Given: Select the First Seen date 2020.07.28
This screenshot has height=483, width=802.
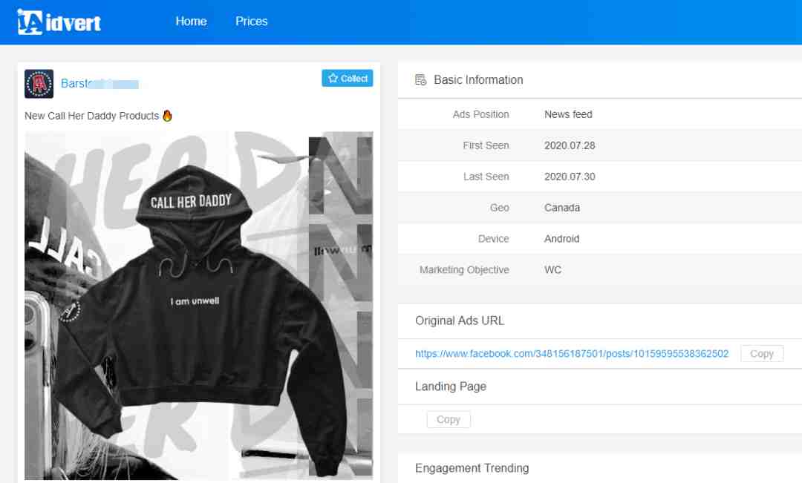Looking at the screenshot, I should coord(570,145).
